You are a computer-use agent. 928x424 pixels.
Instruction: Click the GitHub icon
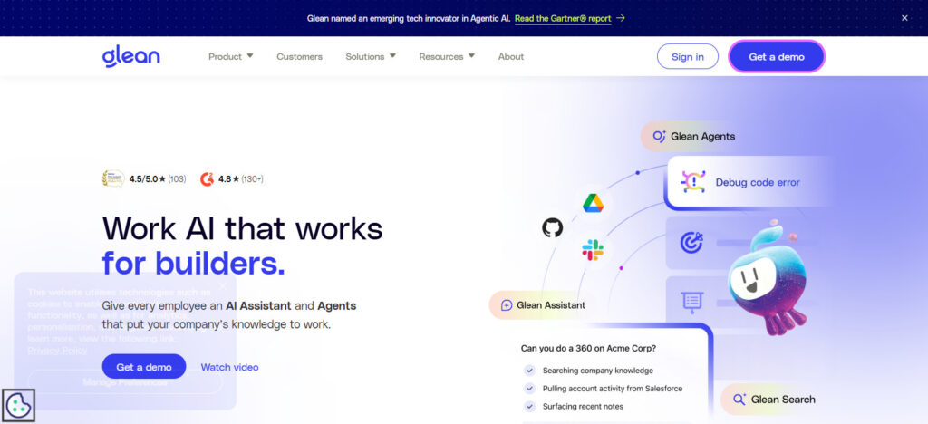point(552,227)
